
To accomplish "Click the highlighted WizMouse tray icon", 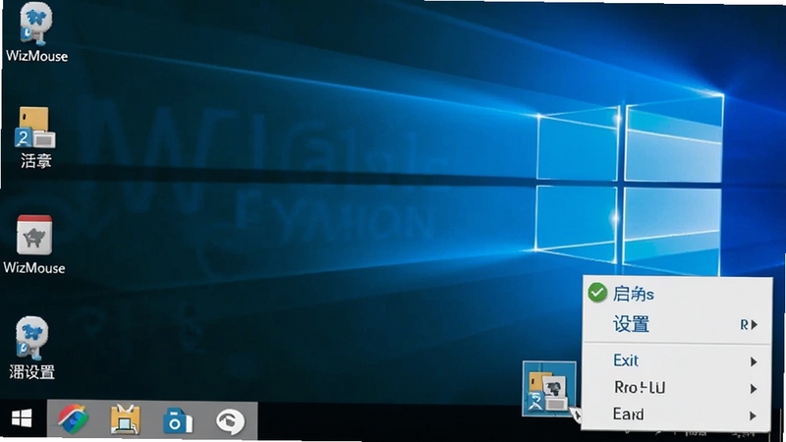I will [x=549, y=388].
